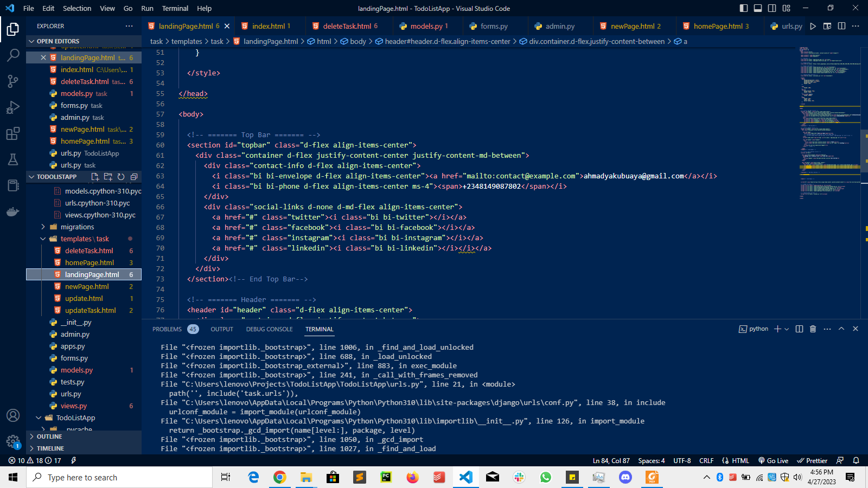
Task: Run the Python file with the play button
Action: point(813,25)
